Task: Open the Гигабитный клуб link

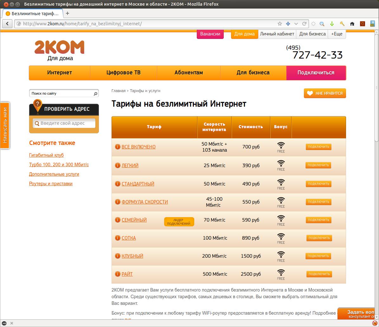Action: coord(46,155)
